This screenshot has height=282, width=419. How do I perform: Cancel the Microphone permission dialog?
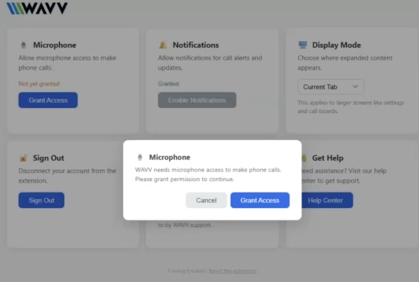(x=206, y=200)
